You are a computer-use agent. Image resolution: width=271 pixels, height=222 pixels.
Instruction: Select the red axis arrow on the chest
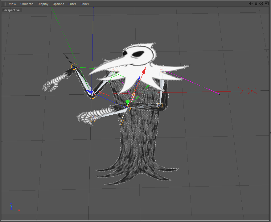tap(144, 71)
